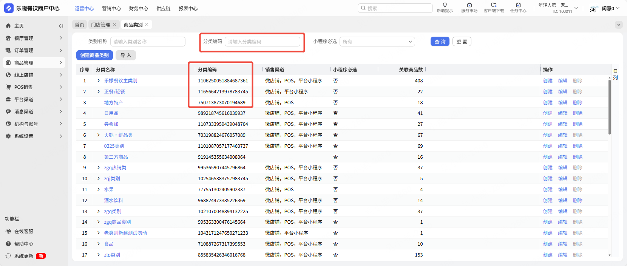Click the top 搜索 search box
Viewport: 627px width, 266px height.
[395, 8]
